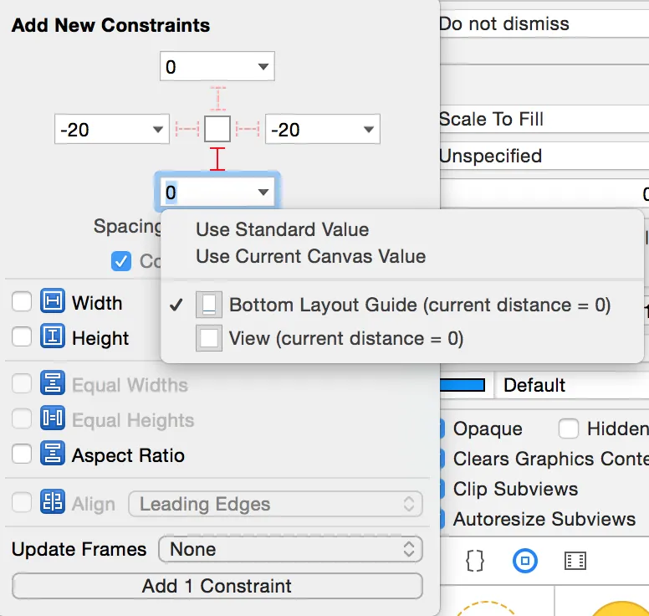Enable the Width constraint checkbox
Screen dimensions: 649x616
(x=22, y=302)
